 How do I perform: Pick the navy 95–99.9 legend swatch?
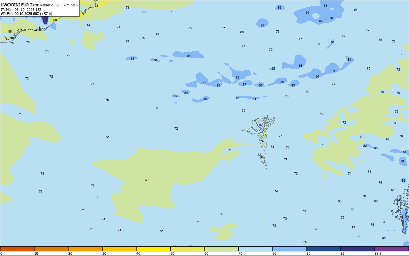pyautogui.click(x=358, y=249)
